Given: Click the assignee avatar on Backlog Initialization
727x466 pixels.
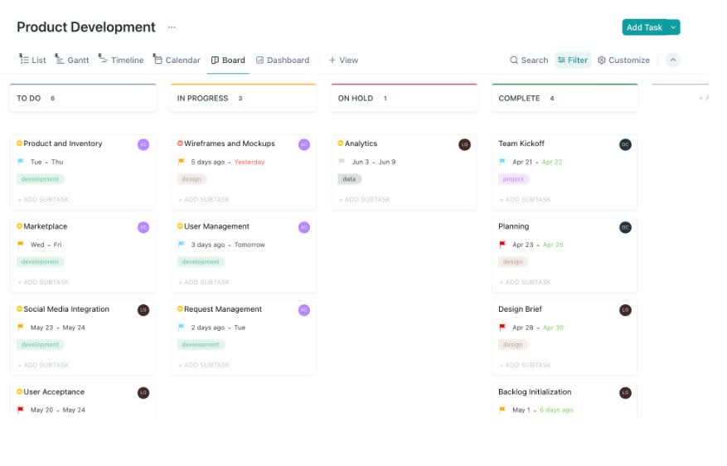Looking at the screenshot, I should [x=626, y=393].
